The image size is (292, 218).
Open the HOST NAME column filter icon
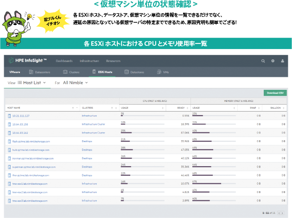click(73, 108)
